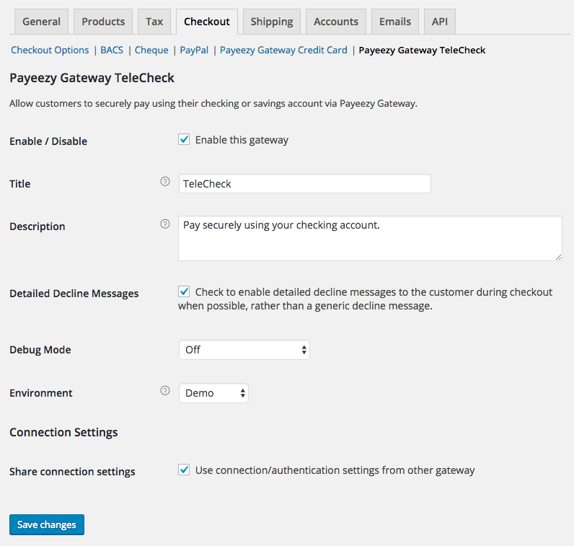Toggle Detailed Decline Messages checkbox
The width and height of the screenshot is (574, 546).
(x=184, y=291)
